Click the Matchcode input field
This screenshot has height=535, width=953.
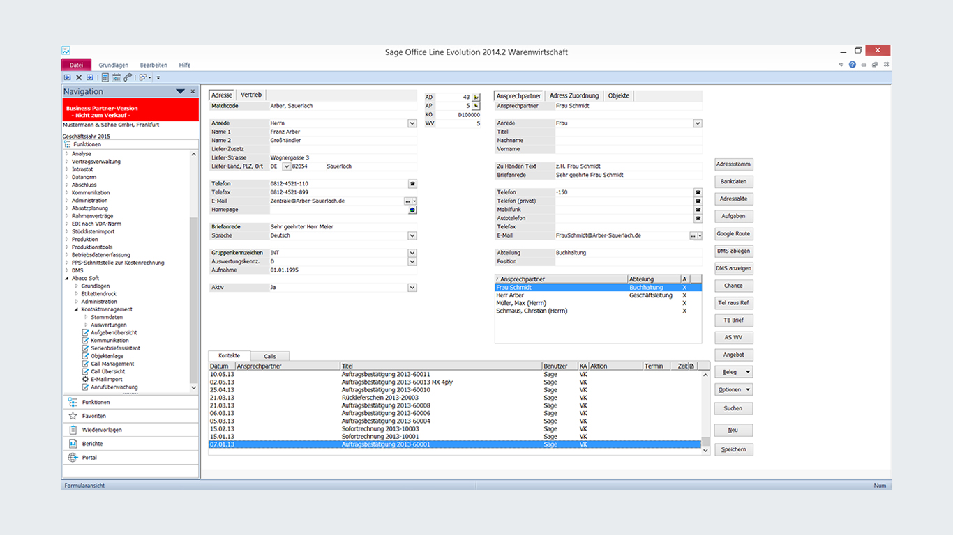pyautogui.click(x=343, y=106)
